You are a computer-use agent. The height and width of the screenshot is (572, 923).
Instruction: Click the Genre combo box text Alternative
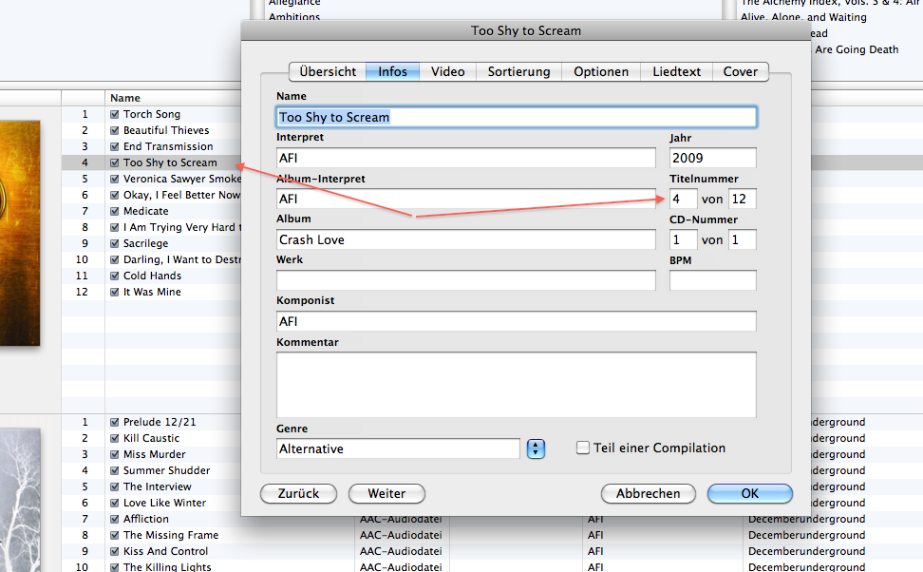point(398,448)
